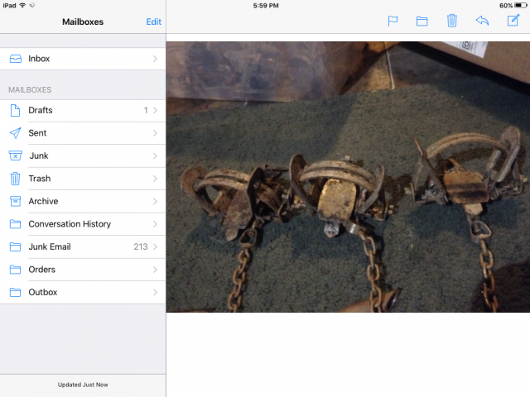Click the chevron on the Sent row
Image resolution: width=530 pixels, height=397 pixels.
[155, 133]
